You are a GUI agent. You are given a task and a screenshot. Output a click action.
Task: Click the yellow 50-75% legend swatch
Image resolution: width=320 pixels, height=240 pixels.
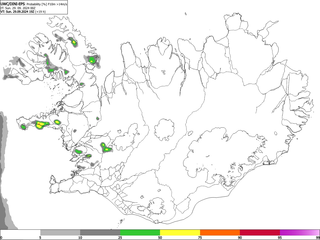(x=180, y=233)
